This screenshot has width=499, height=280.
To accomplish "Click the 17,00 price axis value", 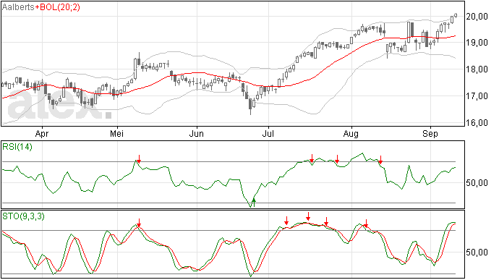I will [477, 96].
